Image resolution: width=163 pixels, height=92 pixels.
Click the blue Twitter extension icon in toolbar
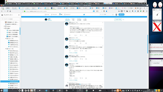(135, 11)
